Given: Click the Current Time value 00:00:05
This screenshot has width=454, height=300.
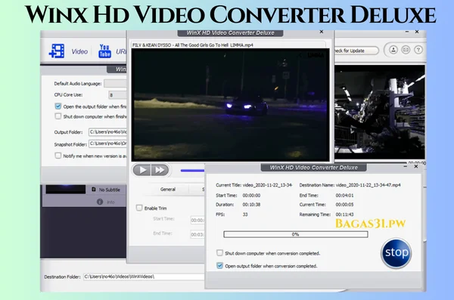Looking at the screenshot, I should (x=344, y=204).
